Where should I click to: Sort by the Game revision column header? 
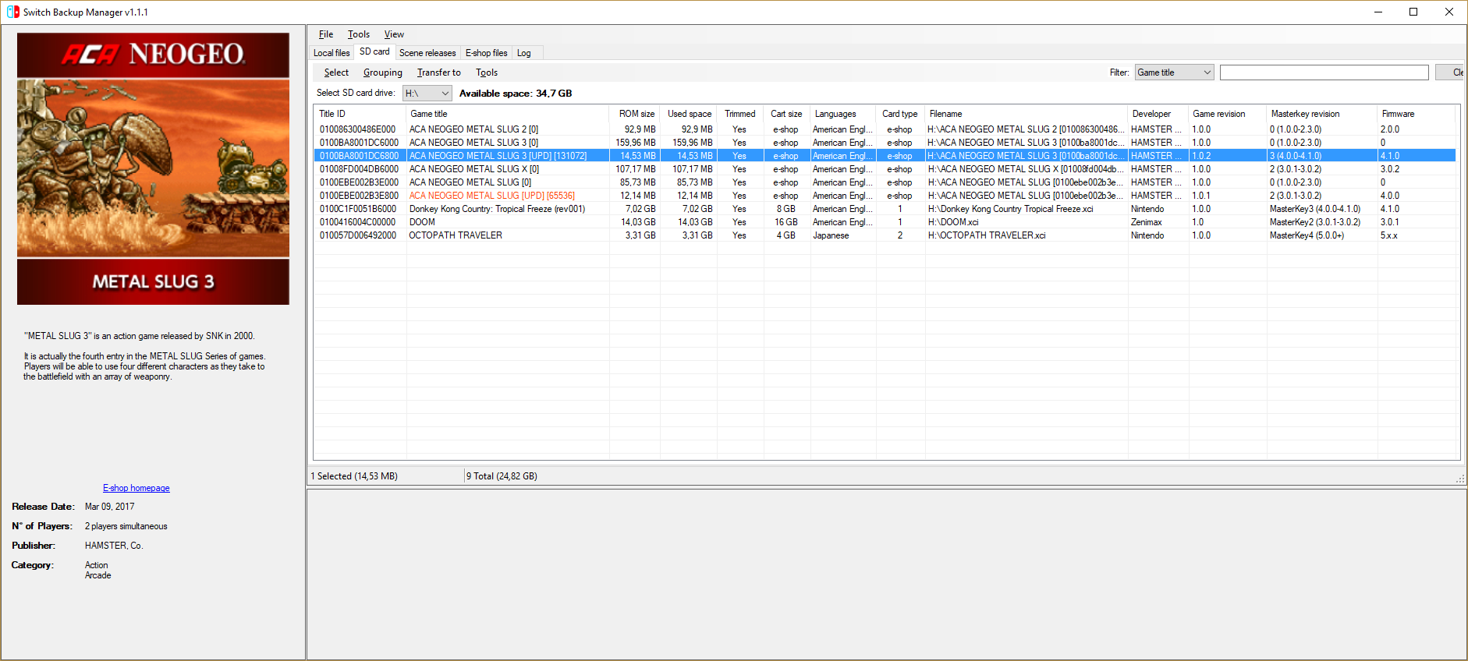click(x=1228, y=114)
